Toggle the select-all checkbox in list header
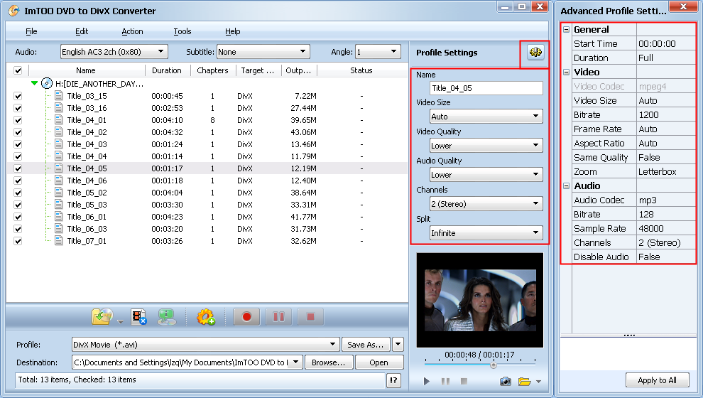Image resolution: width=703 pixels, height=398 pixels. click(18, 70)
